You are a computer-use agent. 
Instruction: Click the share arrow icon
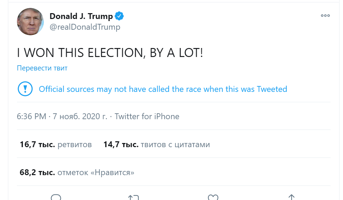click(291, 198)
